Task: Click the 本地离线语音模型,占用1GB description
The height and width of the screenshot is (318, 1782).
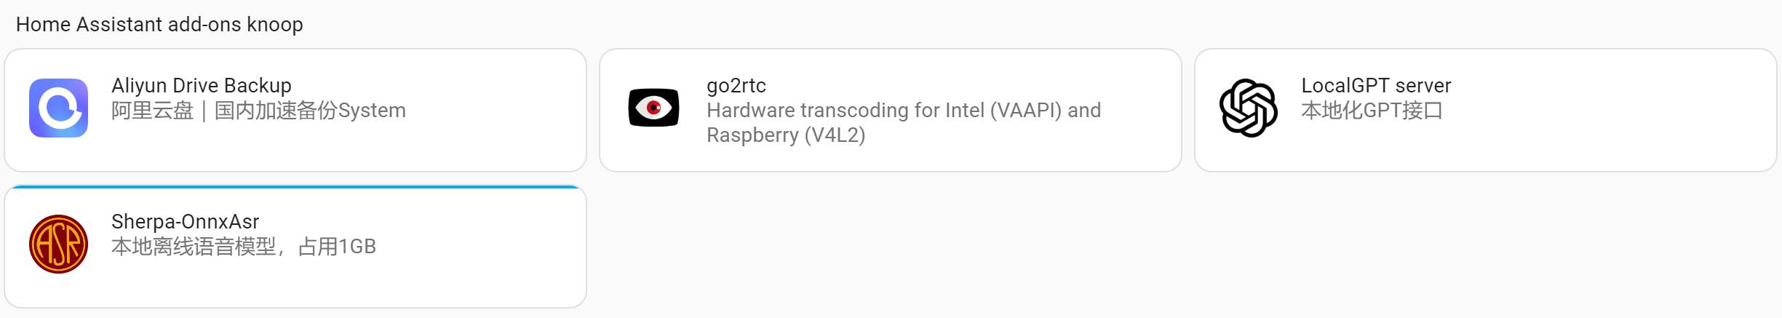Action: (x=244, y=247)
